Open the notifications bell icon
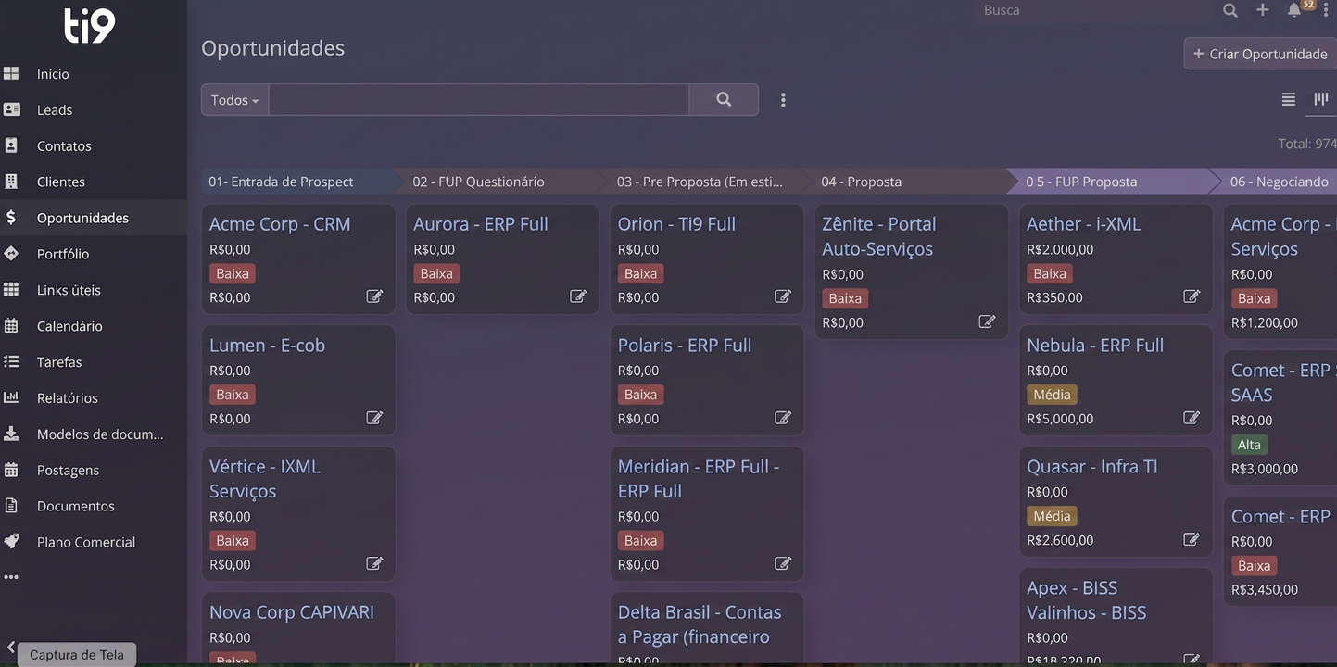Image resolution: width=1337 pixels, height=667 pixels. click(1294, 10)
